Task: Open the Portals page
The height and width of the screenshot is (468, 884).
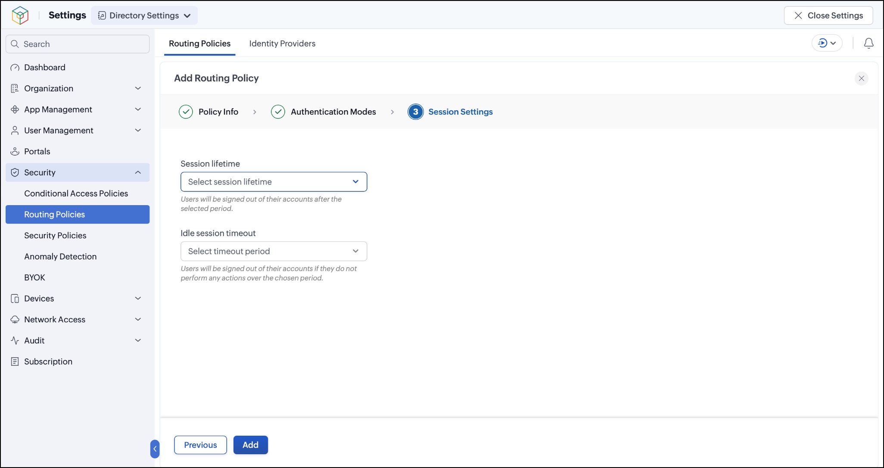Action: pos(78,152)
